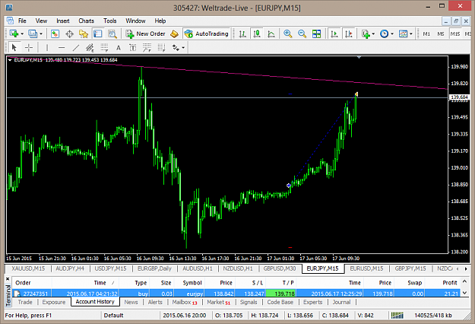This screenshot has height=324, width=475.
Task: Zoom in on the chart
Action: tap(287, 33)
